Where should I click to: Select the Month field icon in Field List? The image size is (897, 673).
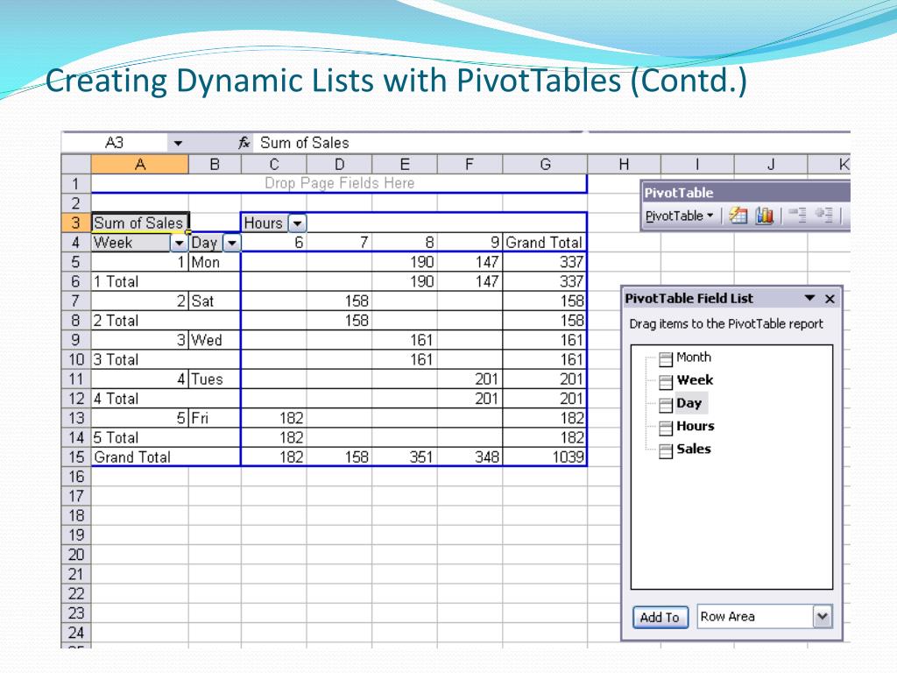coord(666,358)
